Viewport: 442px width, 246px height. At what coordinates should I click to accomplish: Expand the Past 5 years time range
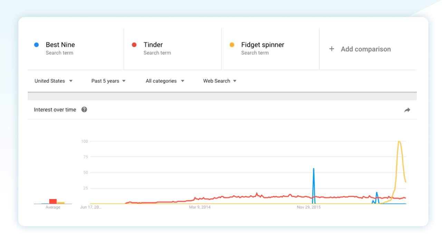pos(108,81)
